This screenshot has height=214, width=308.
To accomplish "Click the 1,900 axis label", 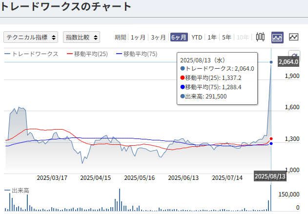I will pos(292,76).
